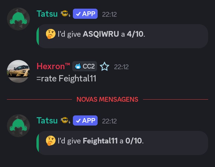
Task: Click Tatsu username in the last message
Action: click(x=47, y=120)
